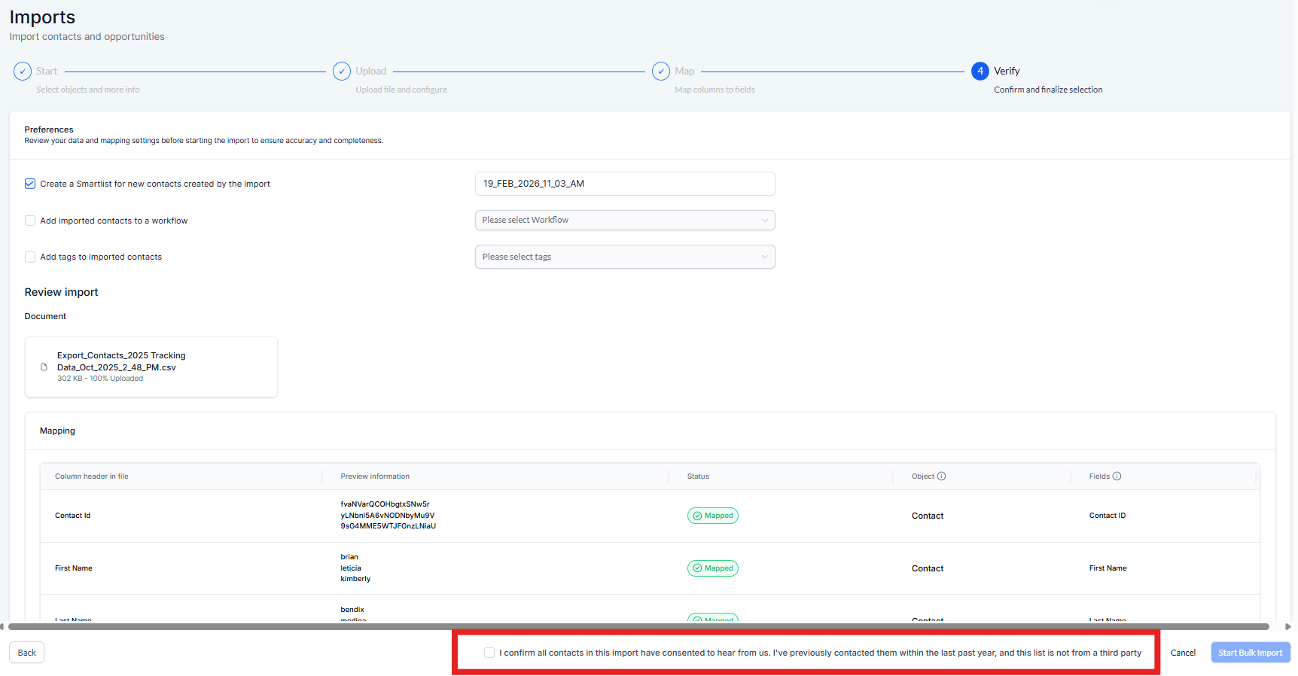Screen dimensions: 1298x676
Task: Uncheck Create a Smartlist for new contacts
Action: [30, 184]
